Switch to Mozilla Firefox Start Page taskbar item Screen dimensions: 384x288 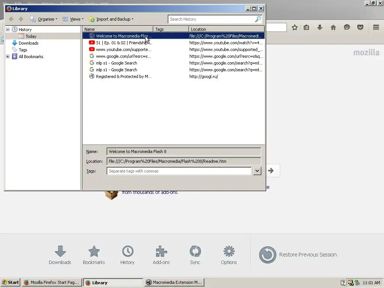pos(52,282)
